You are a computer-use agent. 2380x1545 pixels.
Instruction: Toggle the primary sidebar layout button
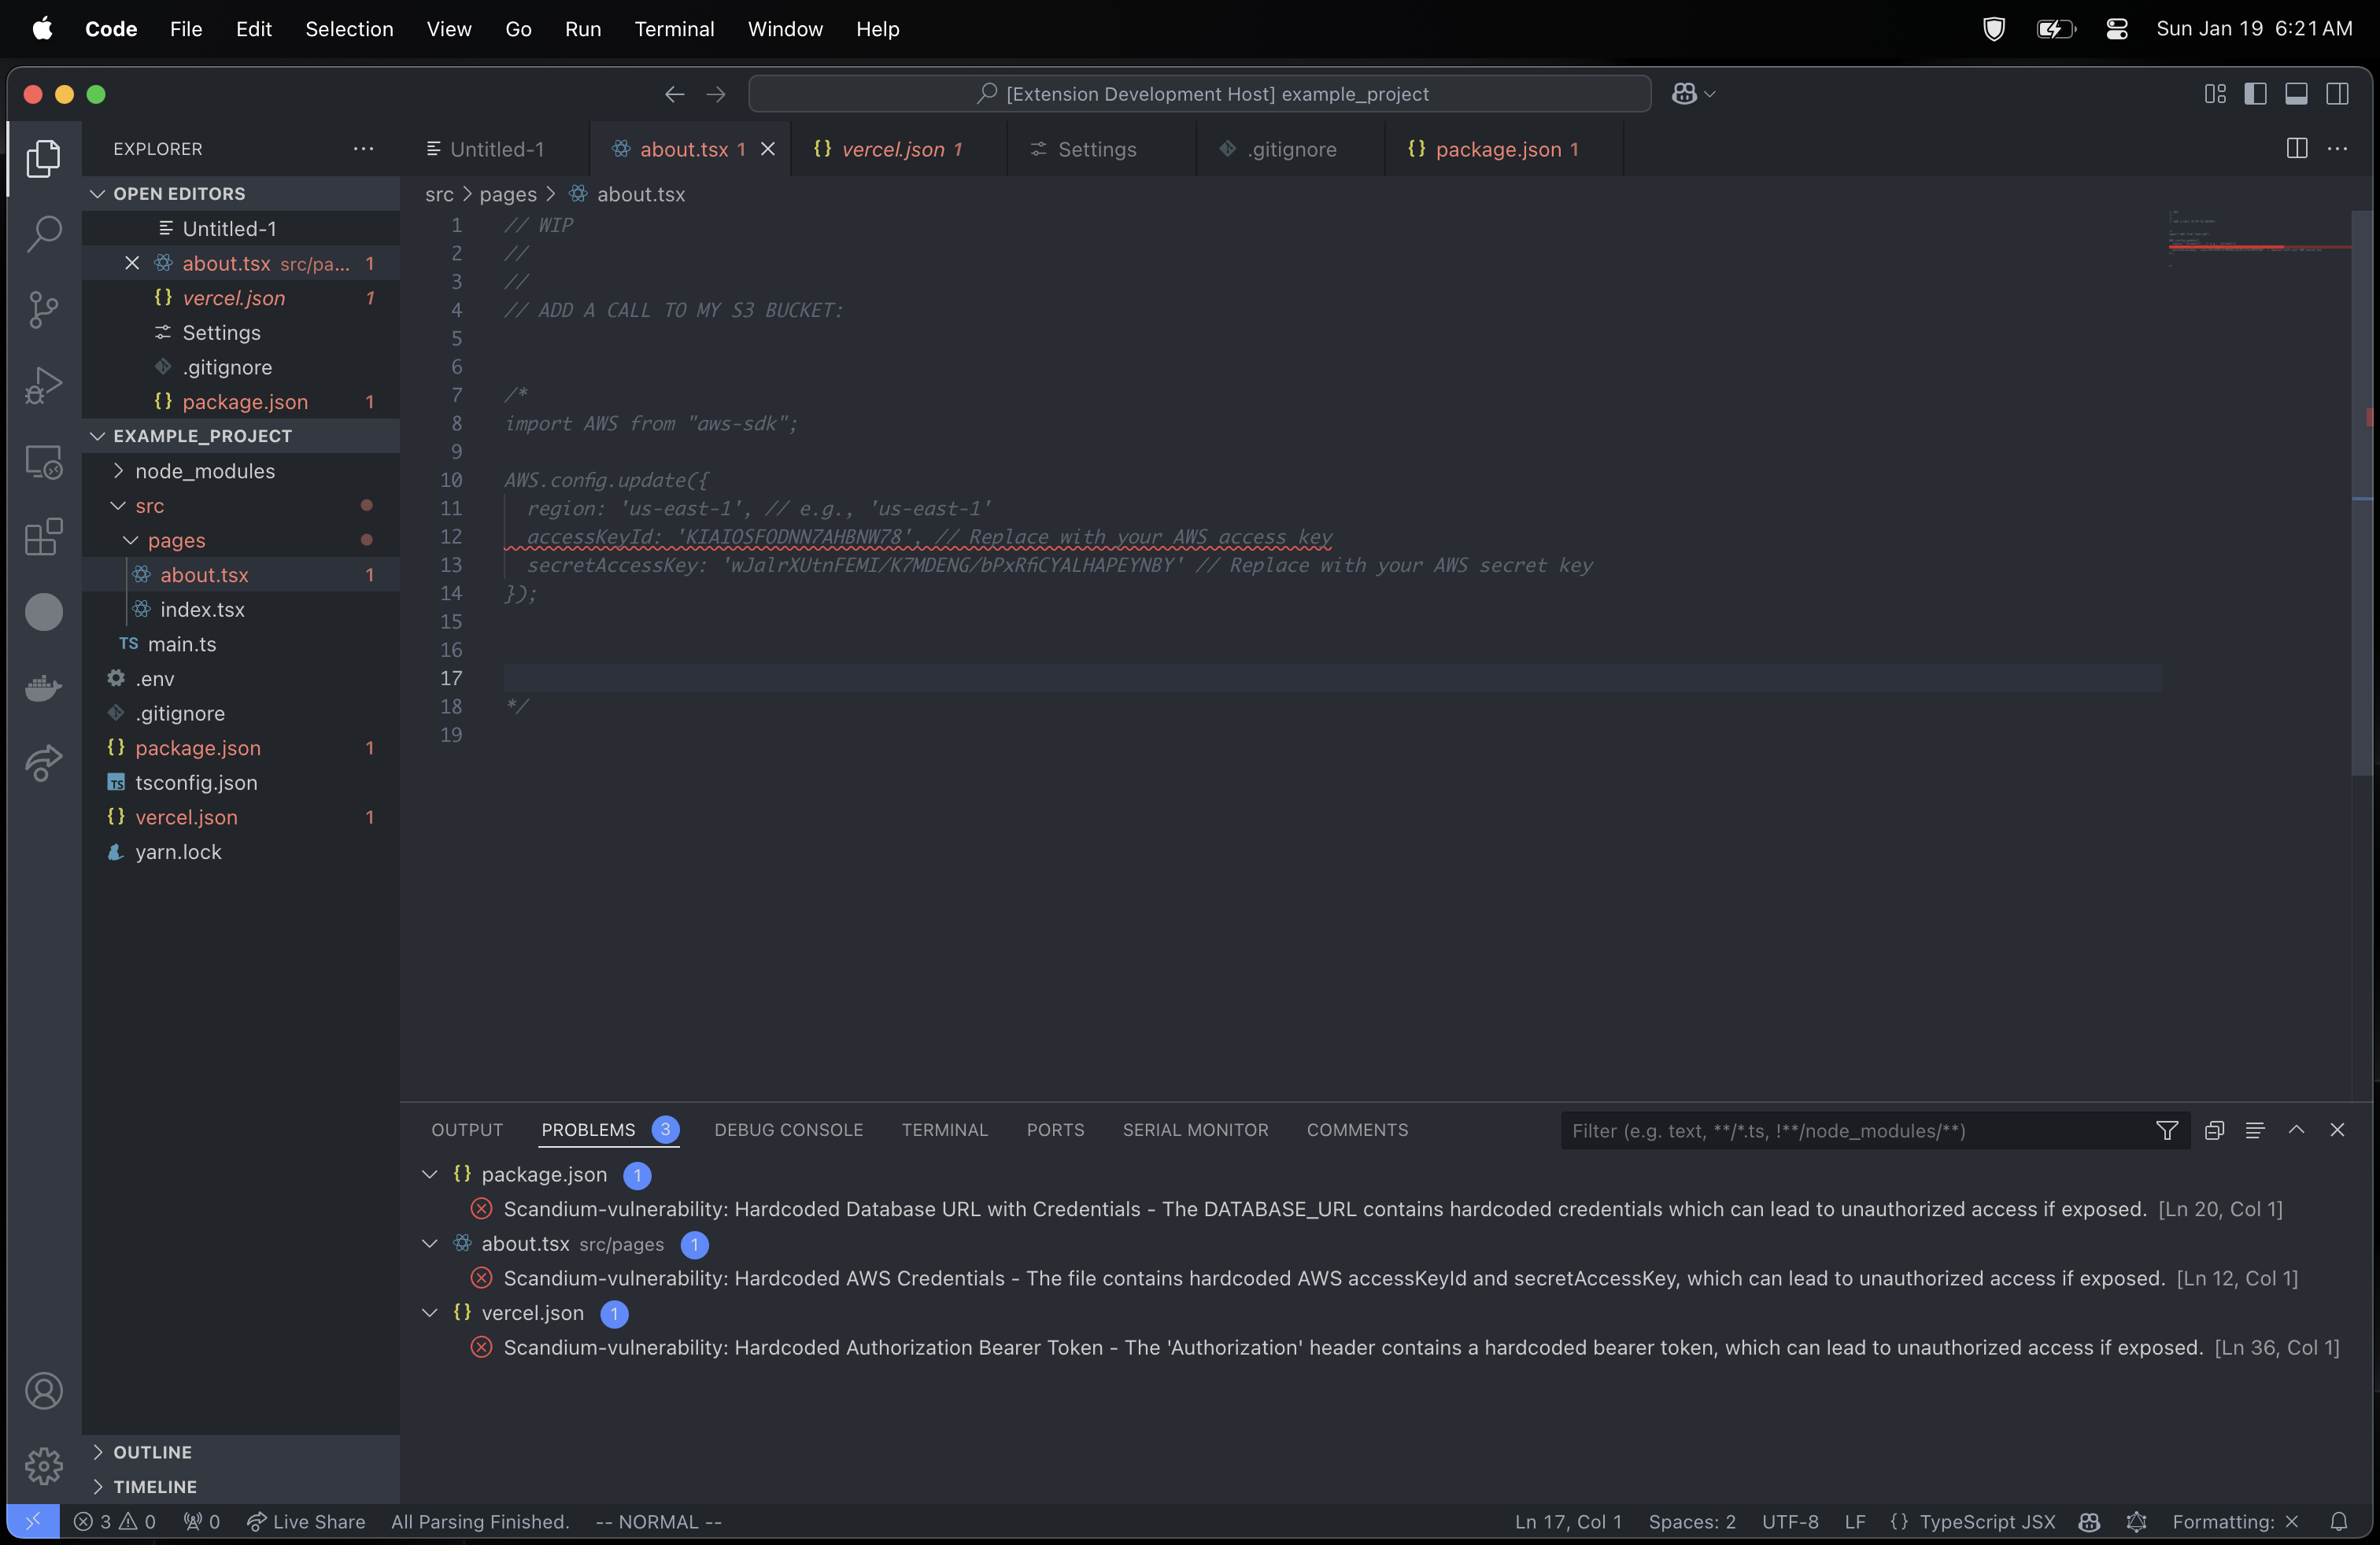[x=2255, y=94]
